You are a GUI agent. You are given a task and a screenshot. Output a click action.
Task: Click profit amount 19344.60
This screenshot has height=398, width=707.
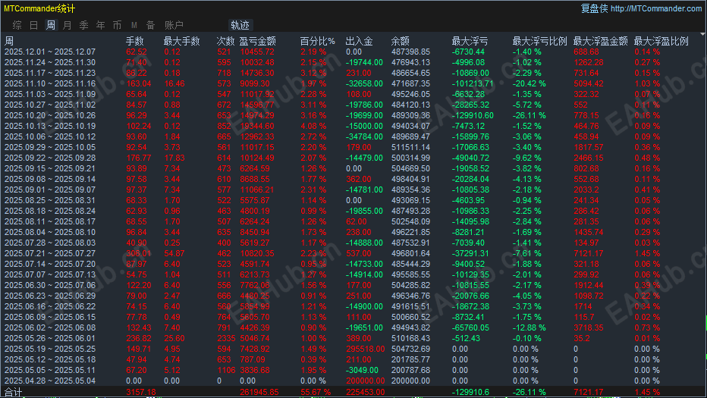coord(257,126)
